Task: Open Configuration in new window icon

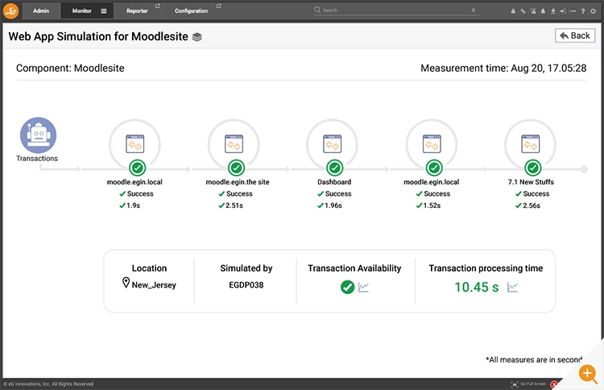Action: (219, 6)
